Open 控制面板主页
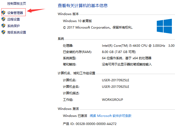This screenshot has width=175, height=133. point(17,4)
